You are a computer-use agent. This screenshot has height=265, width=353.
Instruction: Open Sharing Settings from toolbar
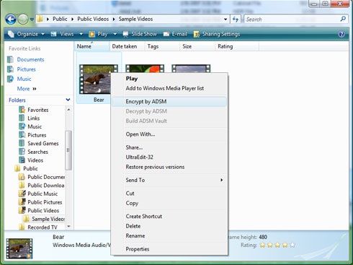pyautogui.click(x=217, y=34)
